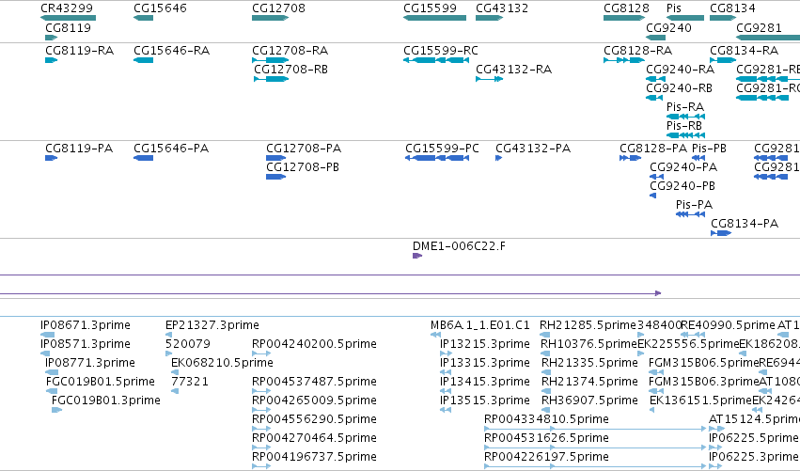This screenshot has width=800, height=471.
Task: Select the RP004556290.5prime EST
Action: [261, 429]
